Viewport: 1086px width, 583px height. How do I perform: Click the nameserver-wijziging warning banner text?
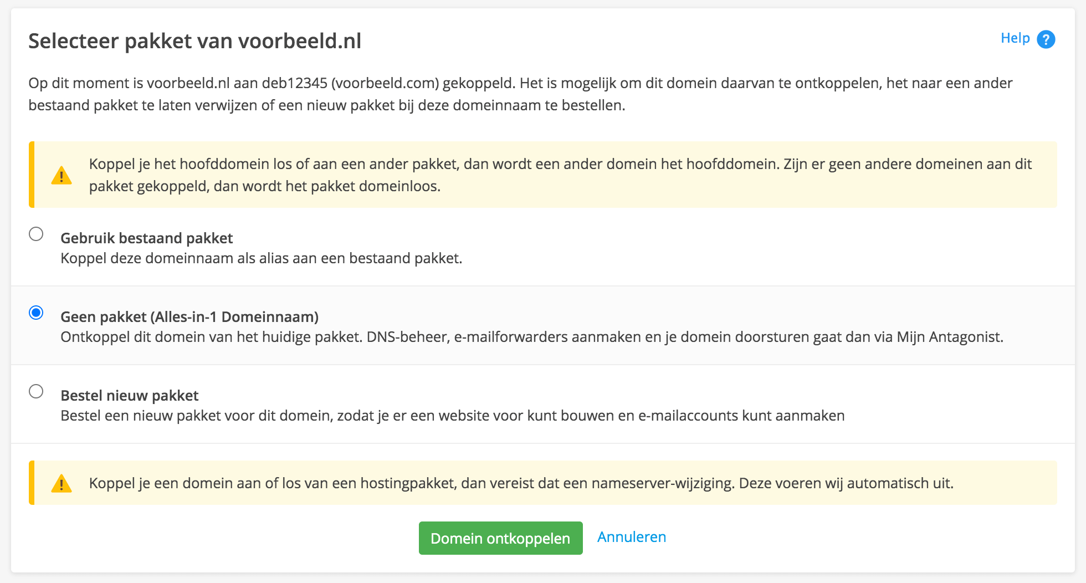click(521, 483)
